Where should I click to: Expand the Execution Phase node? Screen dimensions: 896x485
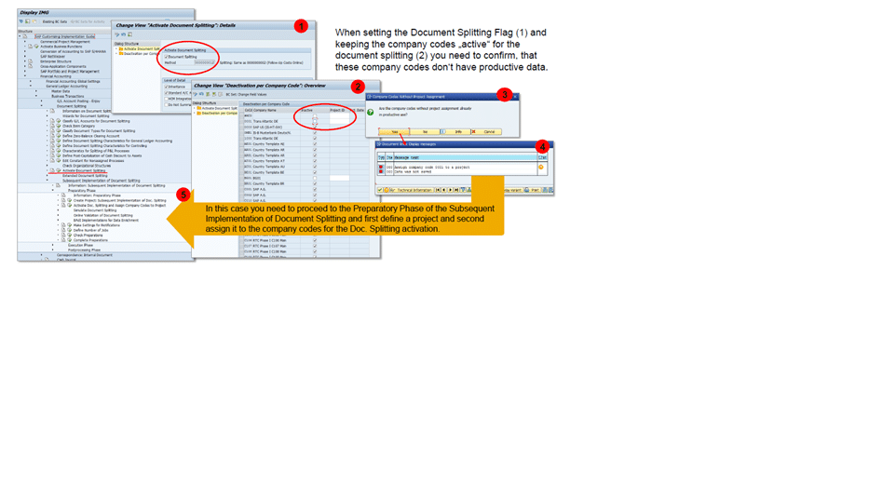coord(52,245)
